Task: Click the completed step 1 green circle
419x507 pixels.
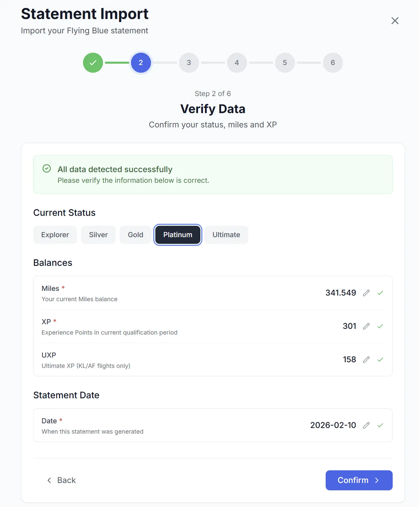Action: [x=93, y=63]
